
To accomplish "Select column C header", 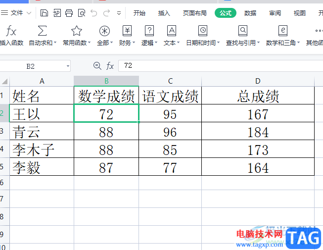I will pyautogui.click(x=170, y=81).
